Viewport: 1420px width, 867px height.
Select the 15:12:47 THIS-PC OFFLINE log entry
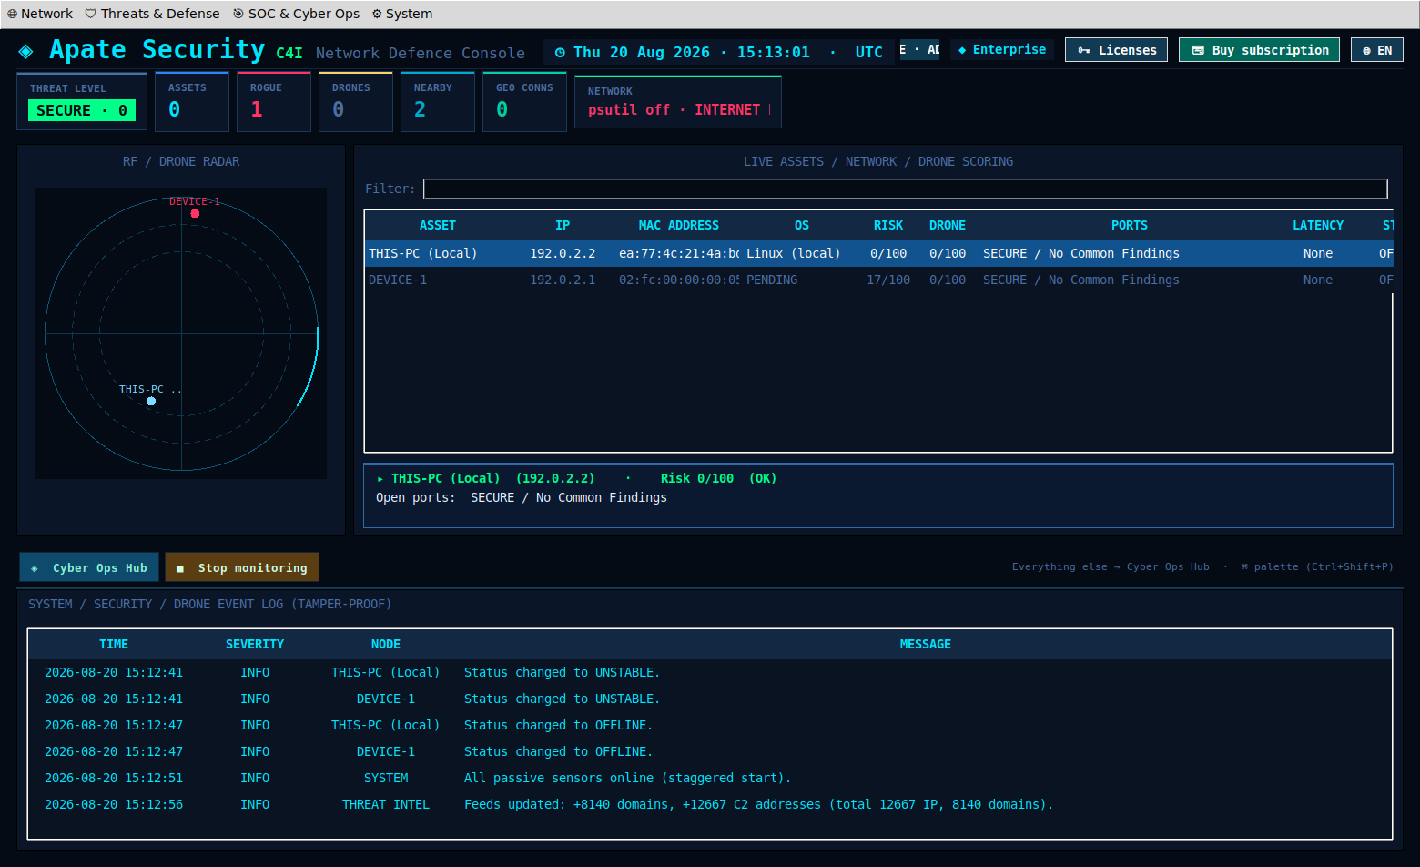coord(710,725)
